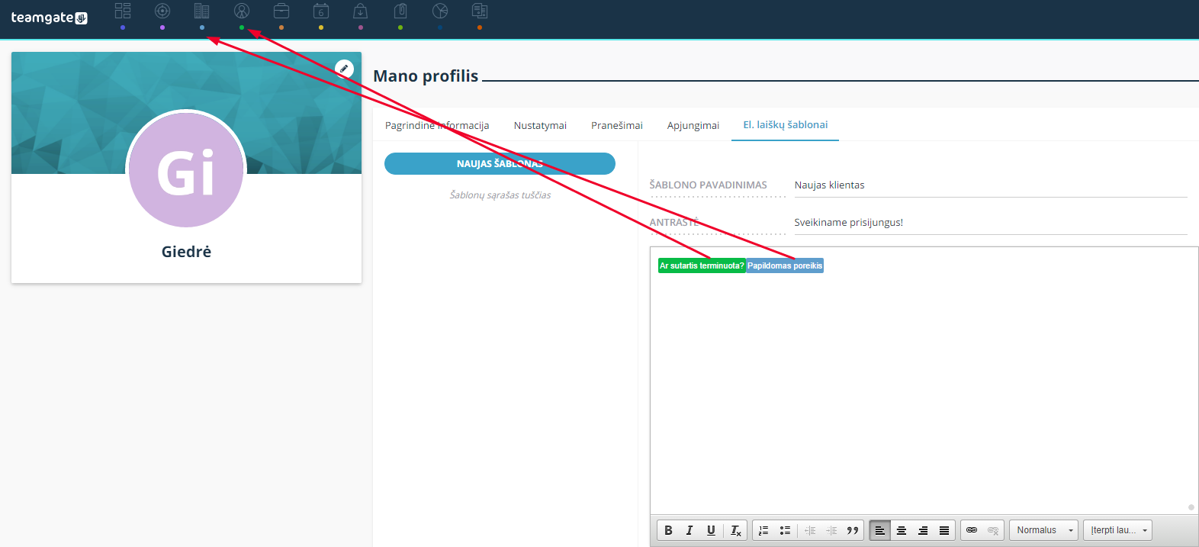Switch to Pagrindinė informacija tab
The width and height of the screenshot is (1199, 547).
click(437, 125)
